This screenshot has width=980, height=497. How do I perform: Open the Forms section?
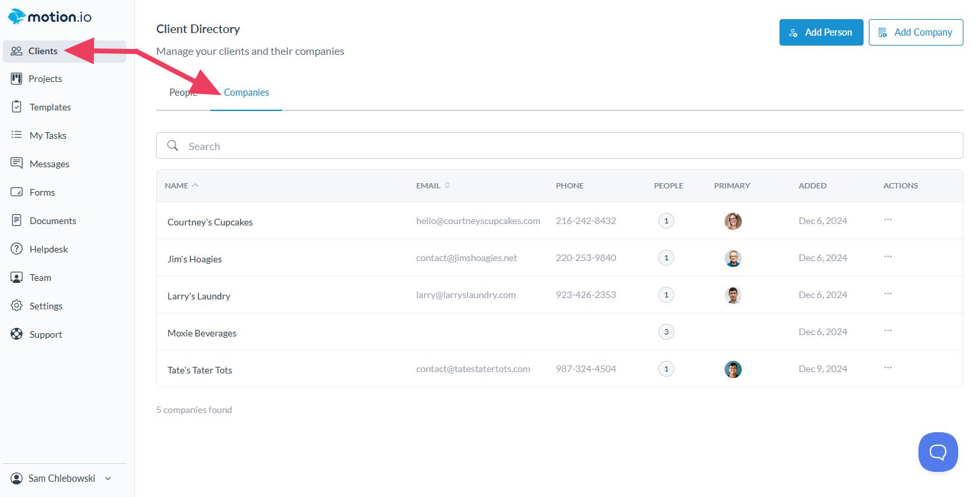point(42,192)
